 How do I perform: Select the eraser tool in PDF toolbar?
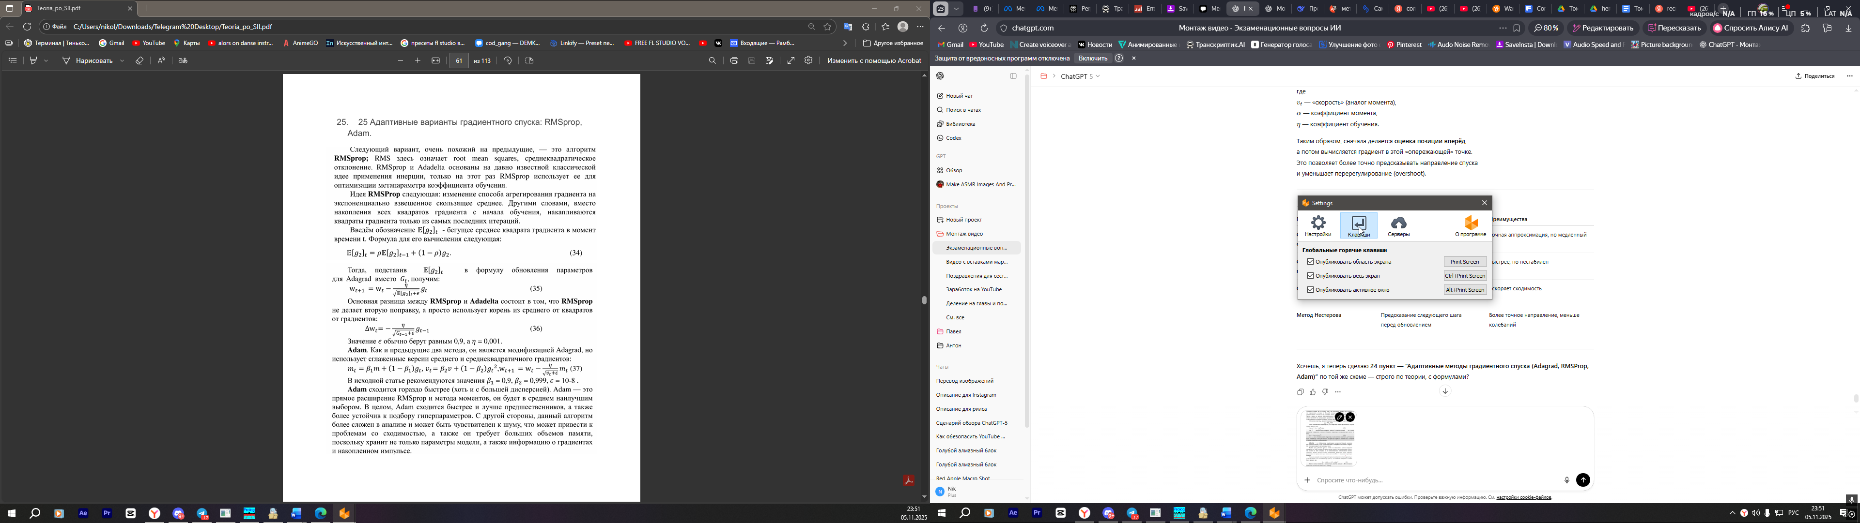tap(139, 60)
